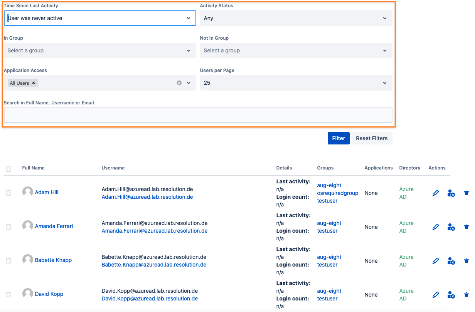
Task: Click Amanda Ferrari's avatar icon
Action: [28, 226]
